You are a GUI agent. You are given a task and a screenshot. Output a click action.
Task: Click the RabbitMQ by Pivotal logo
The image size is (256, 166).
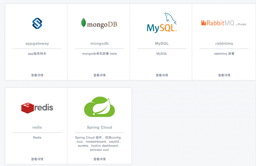click(224, 23)
